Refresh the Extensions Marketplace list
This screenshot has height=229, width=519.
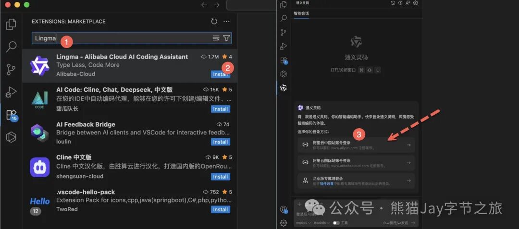point(214,22)
